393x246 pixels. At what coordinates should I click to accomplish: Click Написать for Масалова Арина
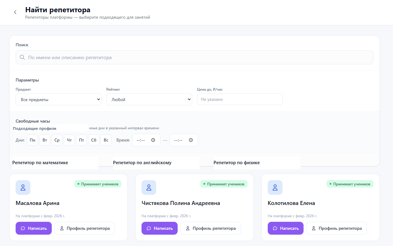pyautogui.click(x=33, y=228)
